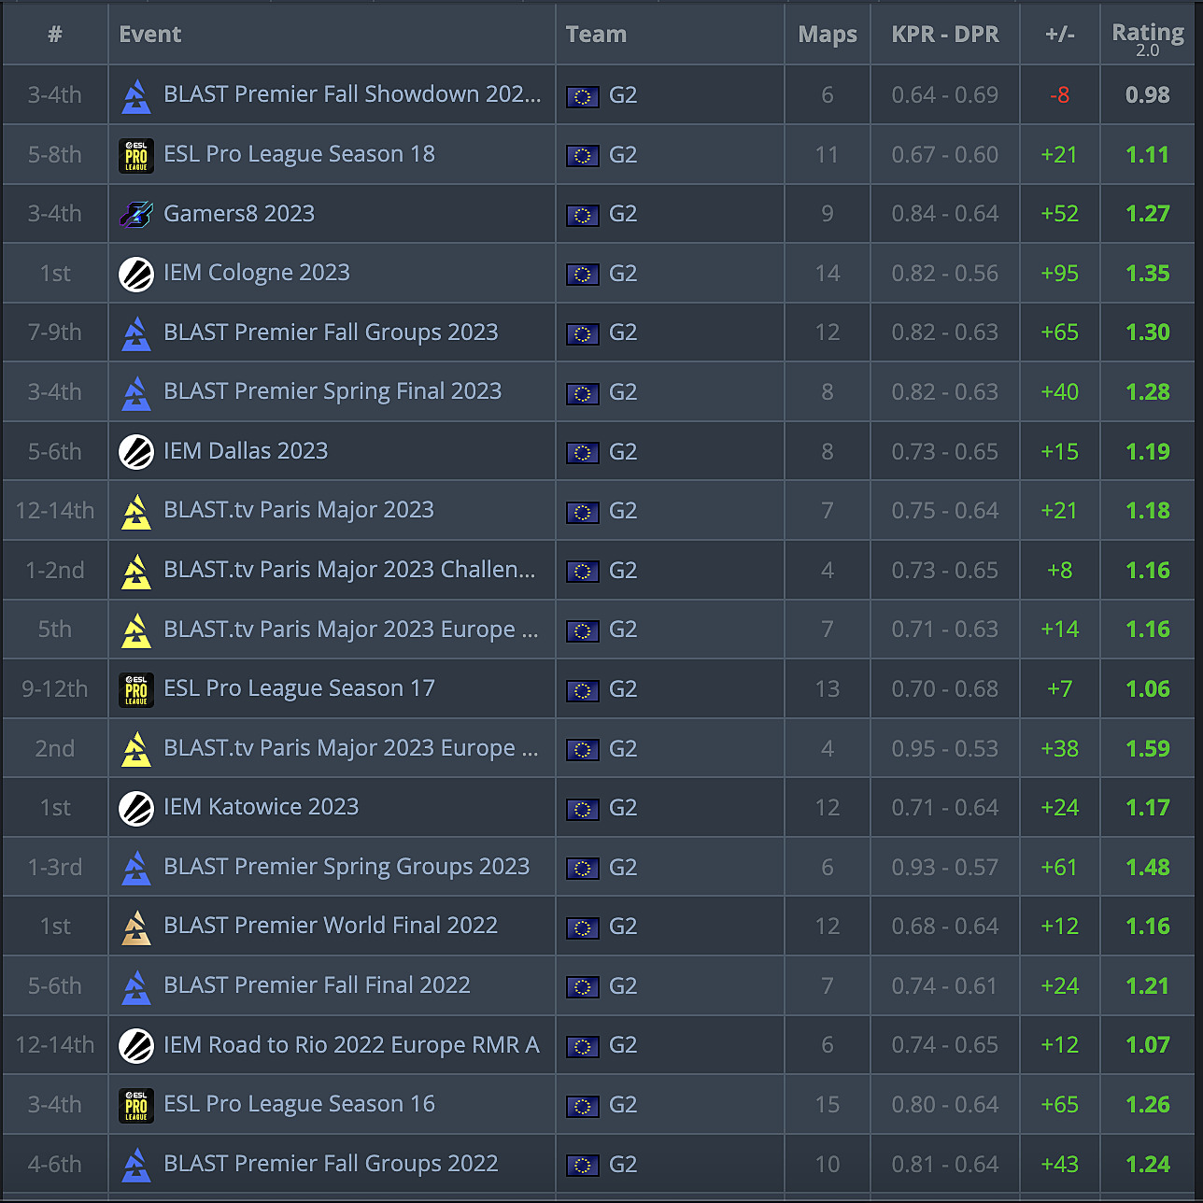Screen dimensions: 1203x1203
Task: Click ESL logo beside IEM Cologne 2023
Action: pyautogui.click(x=136, y=275)
